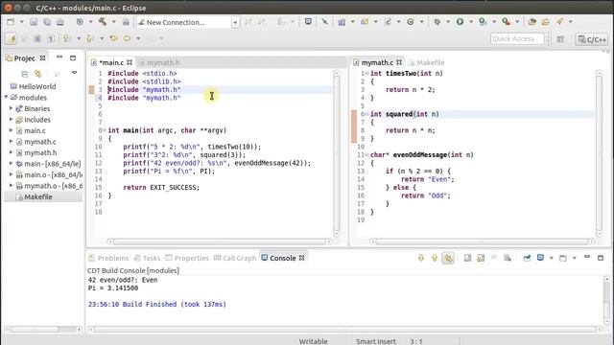Toggle Show Whitespace Characters button
This screenshot has height=345, width=614.
click(x=51, y=38)
